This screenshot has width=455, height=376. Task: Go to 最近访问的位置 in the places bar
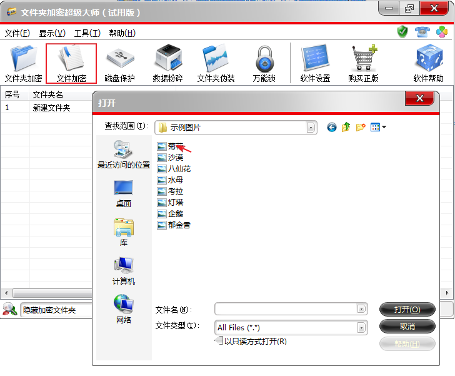coord(124,155)
